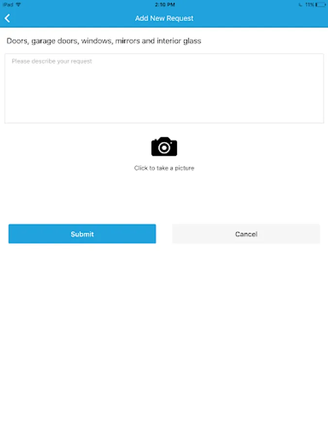Click the battery icon in the status bar
The width and height of the screenshot is (328, 438).
321,4
